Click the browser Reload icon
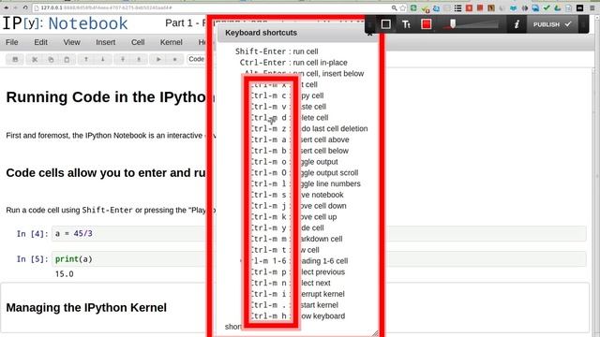Screen dimensions: 600x337 click(x=25, y=7)
